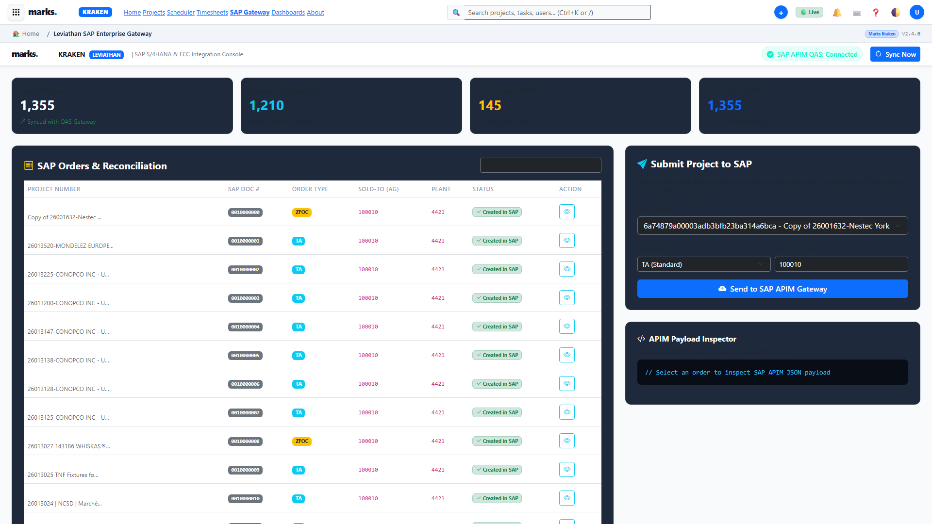Screen dimensions: 932x524
Task: Focus the orders table filter field
Action: pyautogui.click(x=540, y=165)
